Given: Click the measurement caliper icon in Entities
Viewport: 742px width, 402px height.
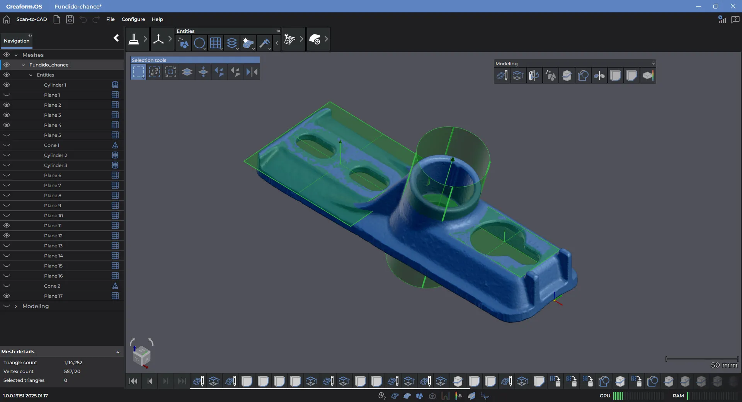Looking at the screenshot, I should [265, 43].
